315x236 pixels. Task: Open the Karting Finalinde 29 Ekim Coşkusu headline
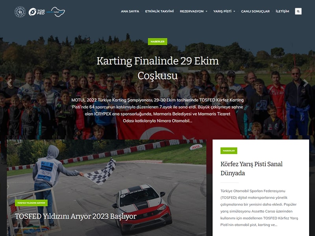point(157,68)
